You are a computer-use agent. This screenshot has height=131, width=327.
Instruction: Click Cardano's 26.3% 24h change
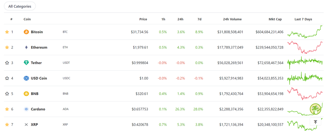pyautogui.click(x=181, y=109)
